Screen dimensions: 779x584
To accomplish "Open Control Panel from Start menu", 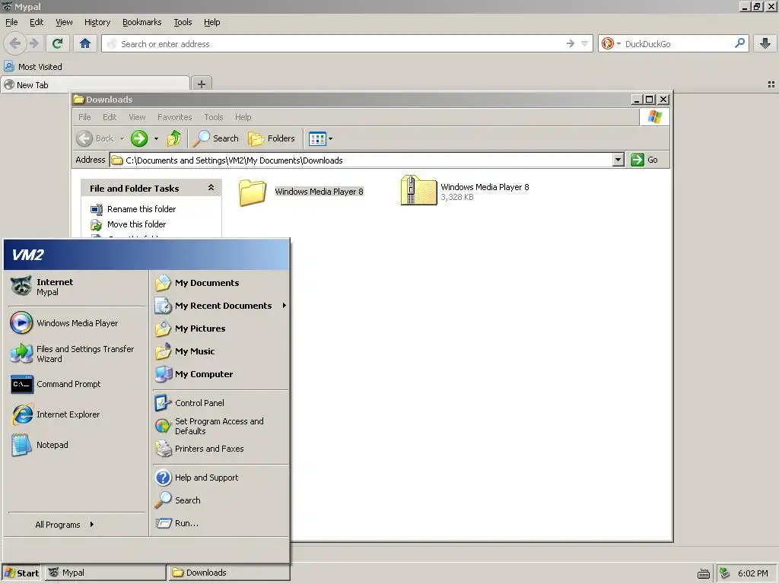I will coord(220,403).
